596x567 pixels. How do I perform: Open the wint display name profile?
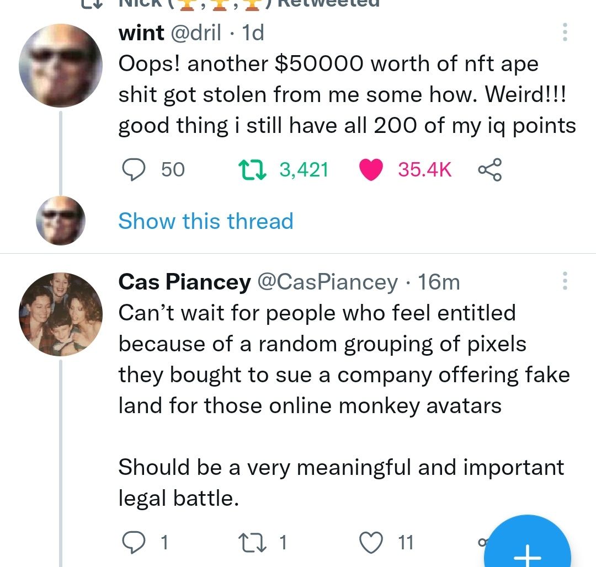pos(141,33)
